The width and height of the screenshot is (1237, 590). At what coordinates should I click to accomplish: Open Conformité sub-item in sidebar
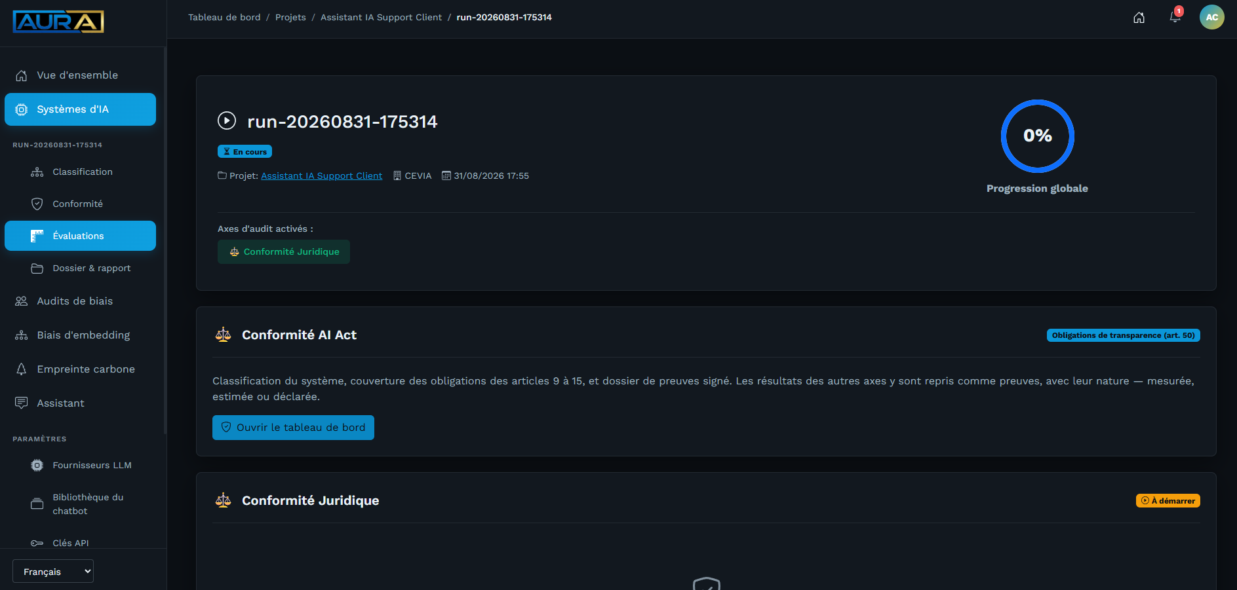(80, 204)
